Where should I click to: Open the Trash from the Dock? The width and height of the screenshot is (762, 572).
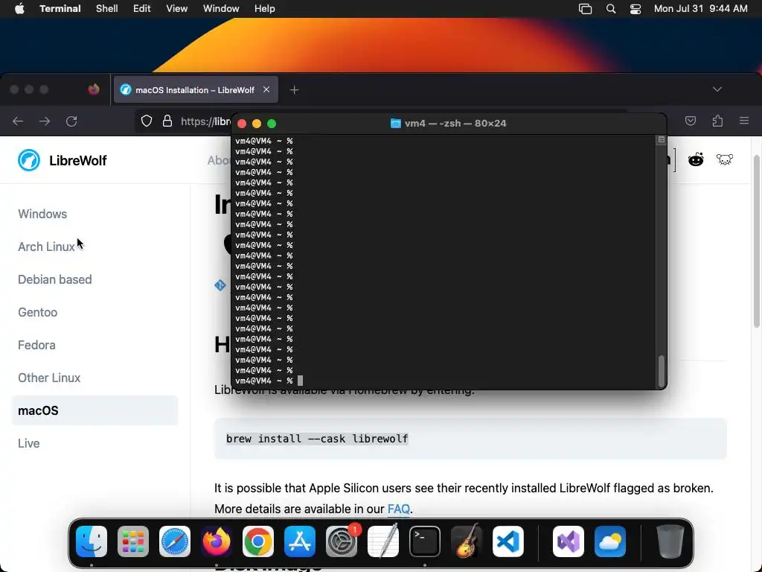pos(670,541)
